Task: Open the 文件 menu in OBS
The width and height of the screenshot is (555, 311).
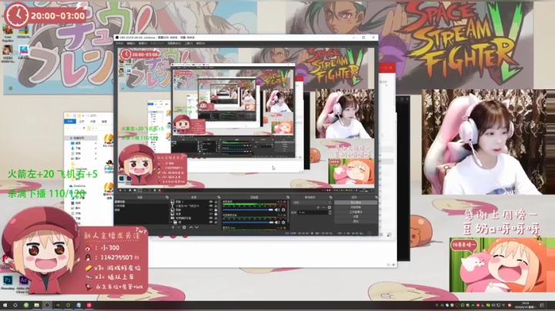Action: pyautogui.click(x=119, y=43)
